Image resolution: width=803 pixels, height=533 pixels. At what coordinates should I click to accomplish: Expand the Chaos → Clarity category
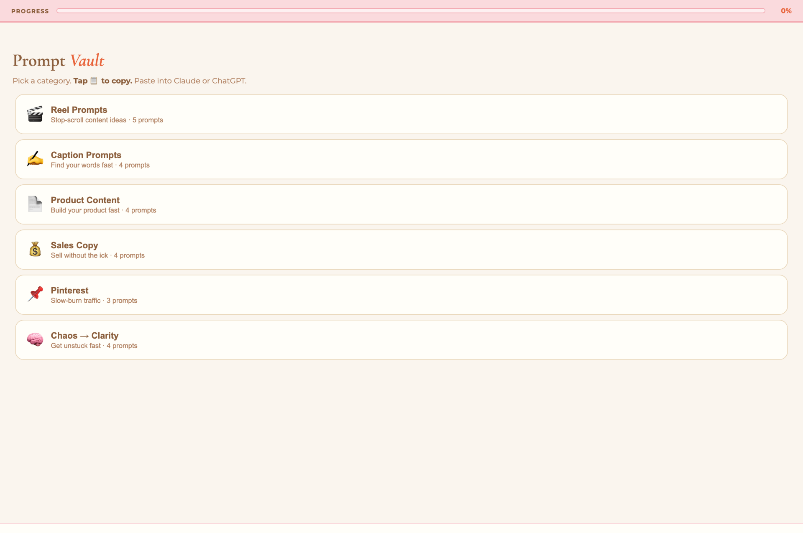401,340
